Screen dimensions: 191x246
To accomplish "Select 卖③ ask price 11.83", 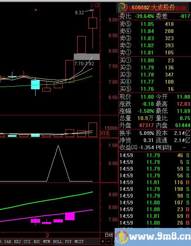I will click(x=147, y=38).
